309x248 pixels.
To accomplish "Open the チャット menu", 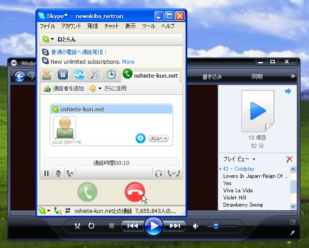I will click(111, 26).
